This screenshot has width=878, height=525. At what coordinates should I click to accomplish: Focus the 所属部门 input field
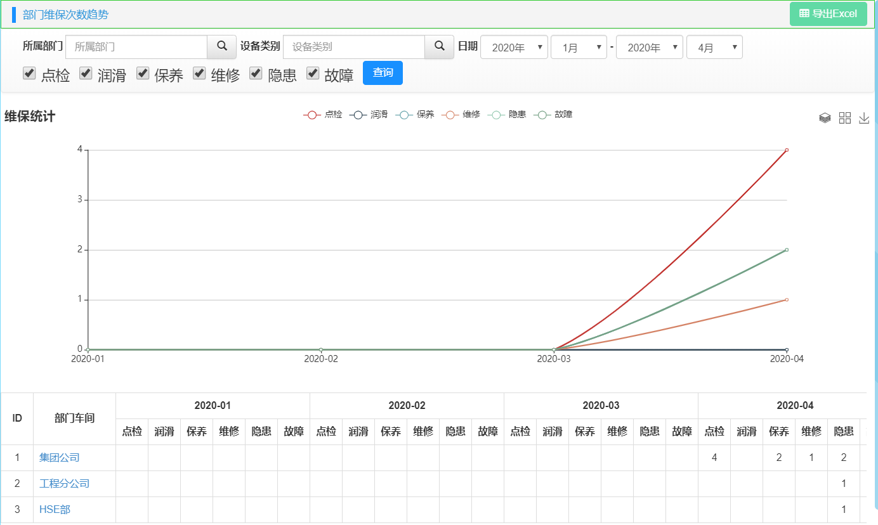(x=136, y=47)
